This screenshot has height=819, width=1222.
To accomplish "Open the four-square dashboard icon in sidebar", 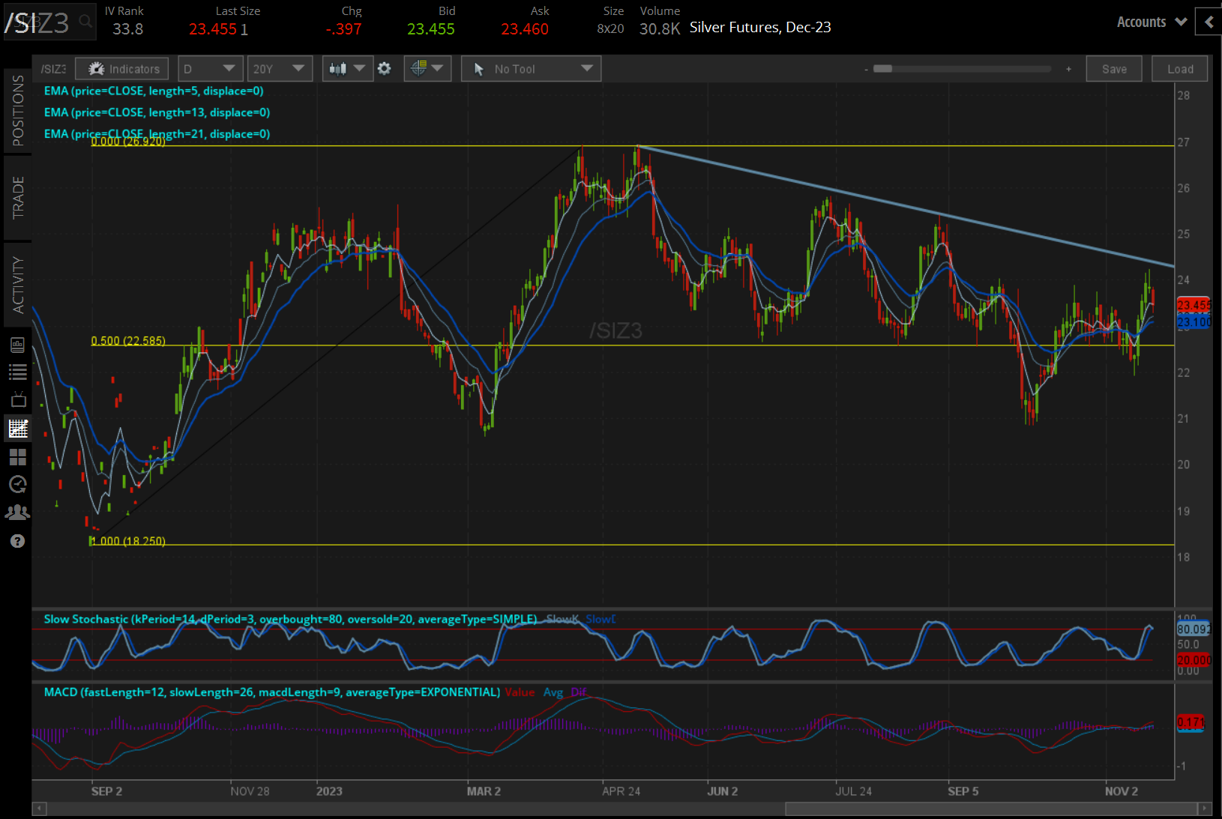I will point(17,456).
